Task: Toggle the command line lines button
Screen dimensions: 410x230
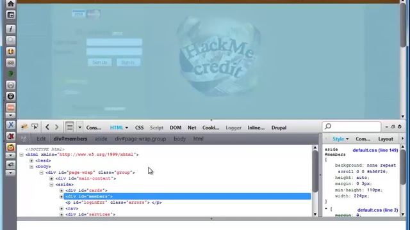Action: (70, 127)
